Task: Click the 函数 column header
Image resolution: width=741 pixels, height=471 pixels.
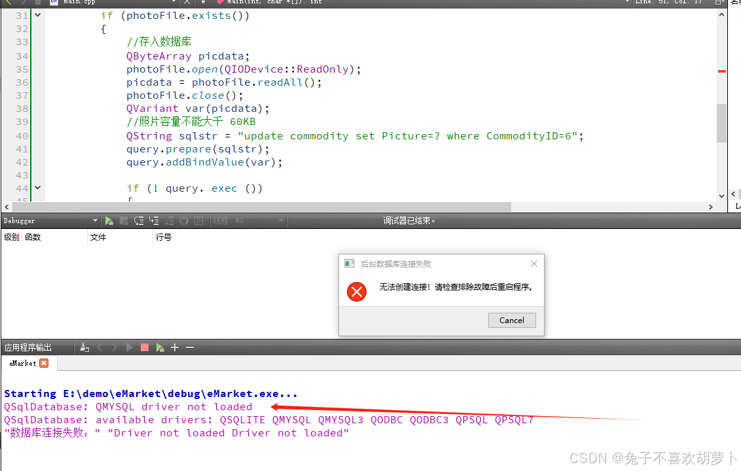Action: pos(33,237)
